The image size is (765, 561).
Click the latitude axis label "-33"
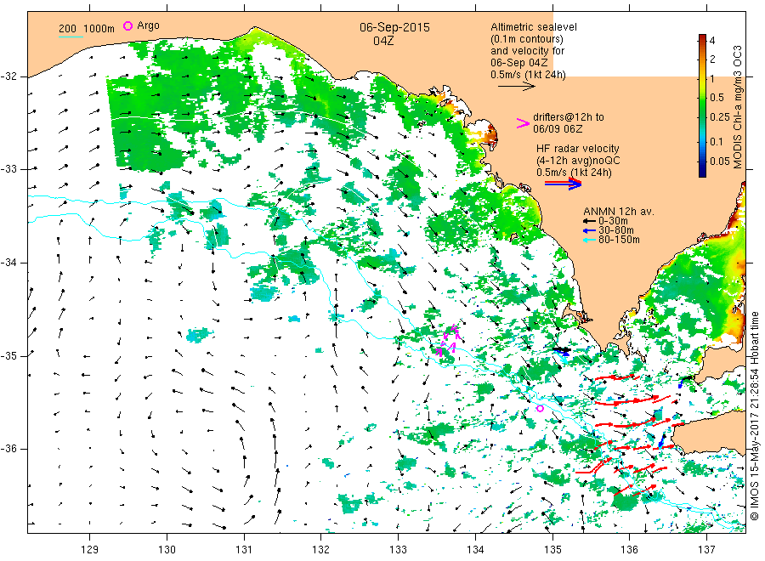click(8, 169)
